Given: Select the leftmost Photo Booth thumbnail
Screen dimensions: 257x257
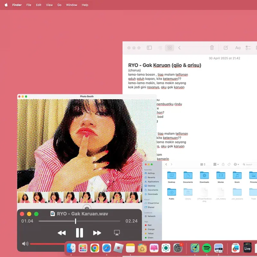Looking at the screenshot, I should coord(25,198).
